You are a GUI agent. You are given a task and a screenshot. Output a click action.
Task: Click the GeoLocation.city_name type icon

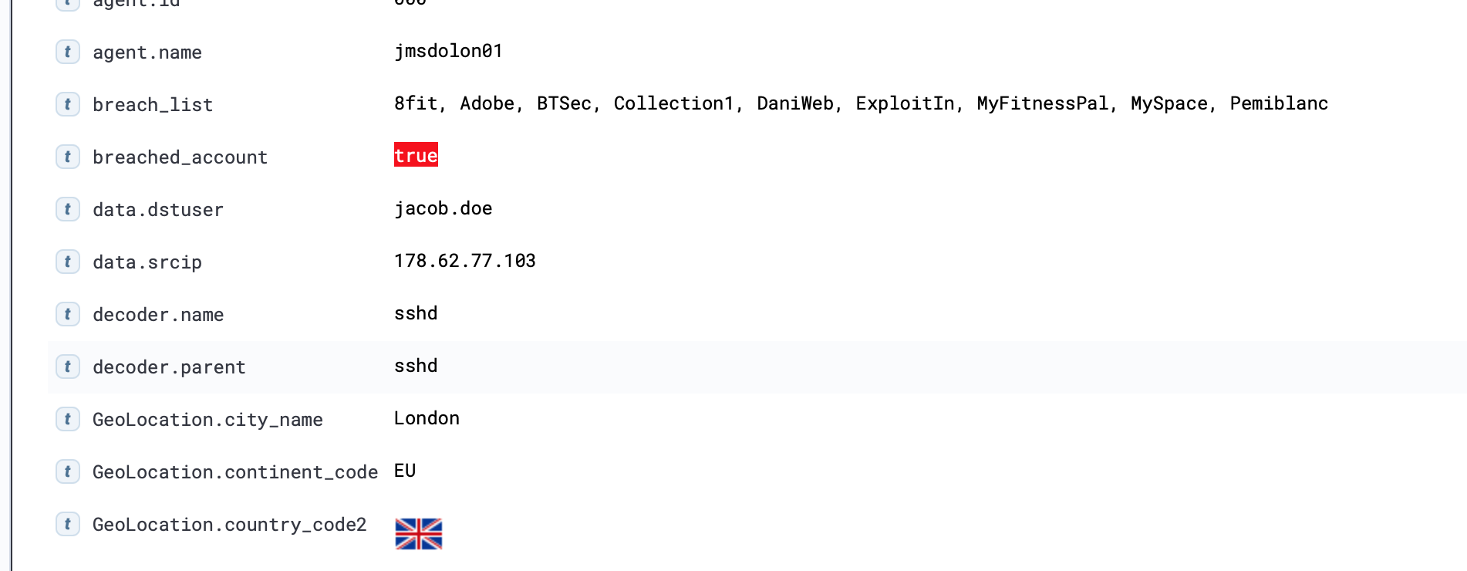click(x=68, y=419)
